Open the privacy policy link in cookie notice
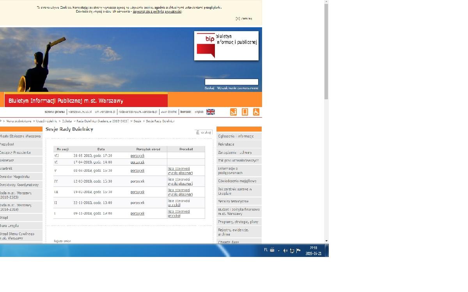 point(157,12)
